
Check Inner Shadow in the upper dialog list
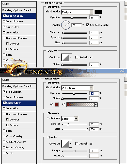pos(4,21)
